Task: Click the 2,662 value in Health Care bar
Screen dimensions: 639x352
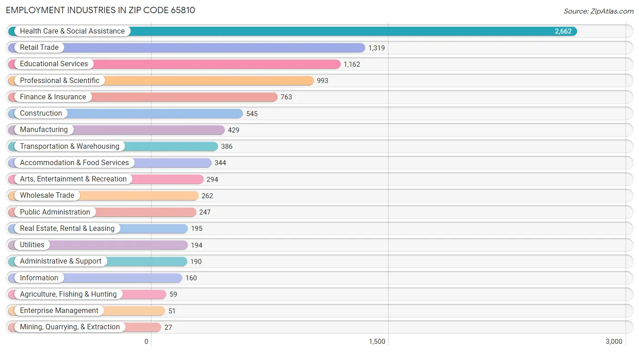Action: tap(563, 31)
